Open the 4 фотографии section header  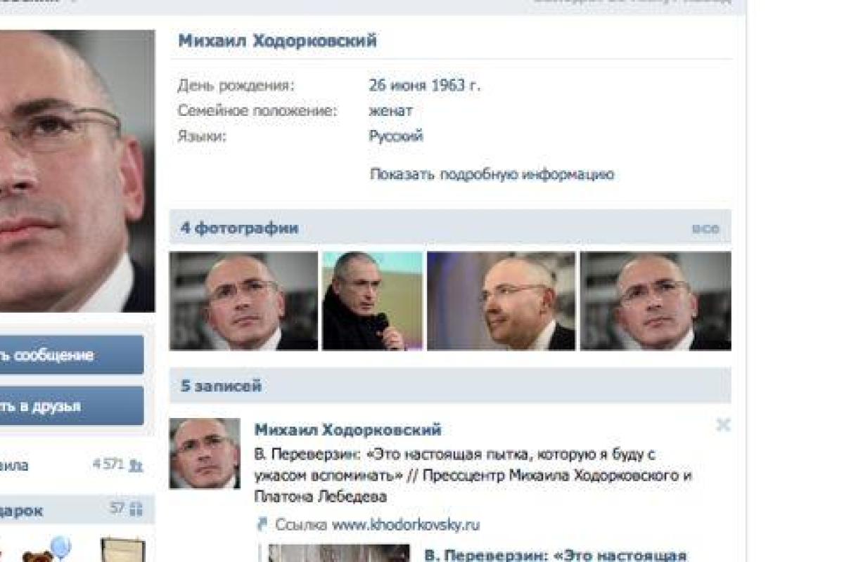click(x=239, y=228)
